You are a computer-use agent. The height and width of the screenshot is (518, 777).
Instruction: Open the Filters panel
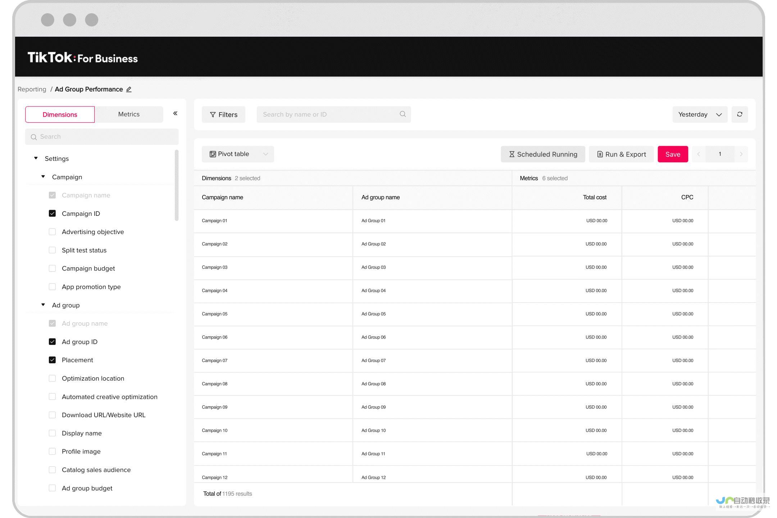(223, 114)
